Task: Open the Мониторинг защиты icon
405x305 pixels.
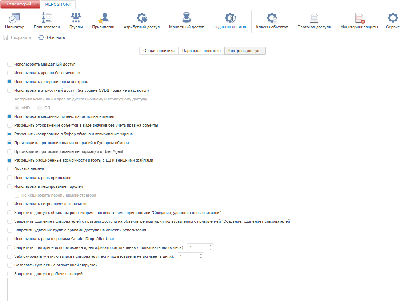Action: [359, 18]
